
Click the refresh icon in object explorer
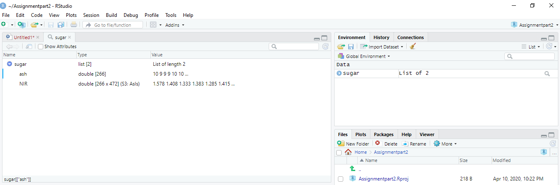[326, 46]
